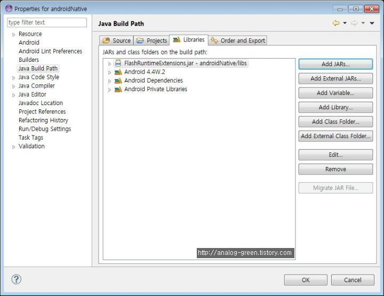Click the Android Dependencies library icon

tap(118, 81)
